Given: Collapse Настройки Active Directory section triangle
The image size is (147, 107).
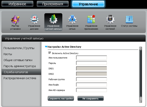Looking at the screenshot, I should (x=46, y=47).
